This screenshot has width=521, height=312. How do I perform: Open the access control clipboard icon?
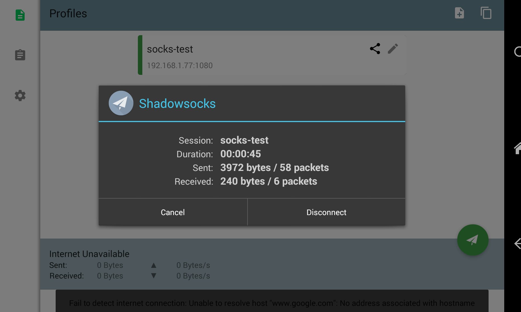20,55
